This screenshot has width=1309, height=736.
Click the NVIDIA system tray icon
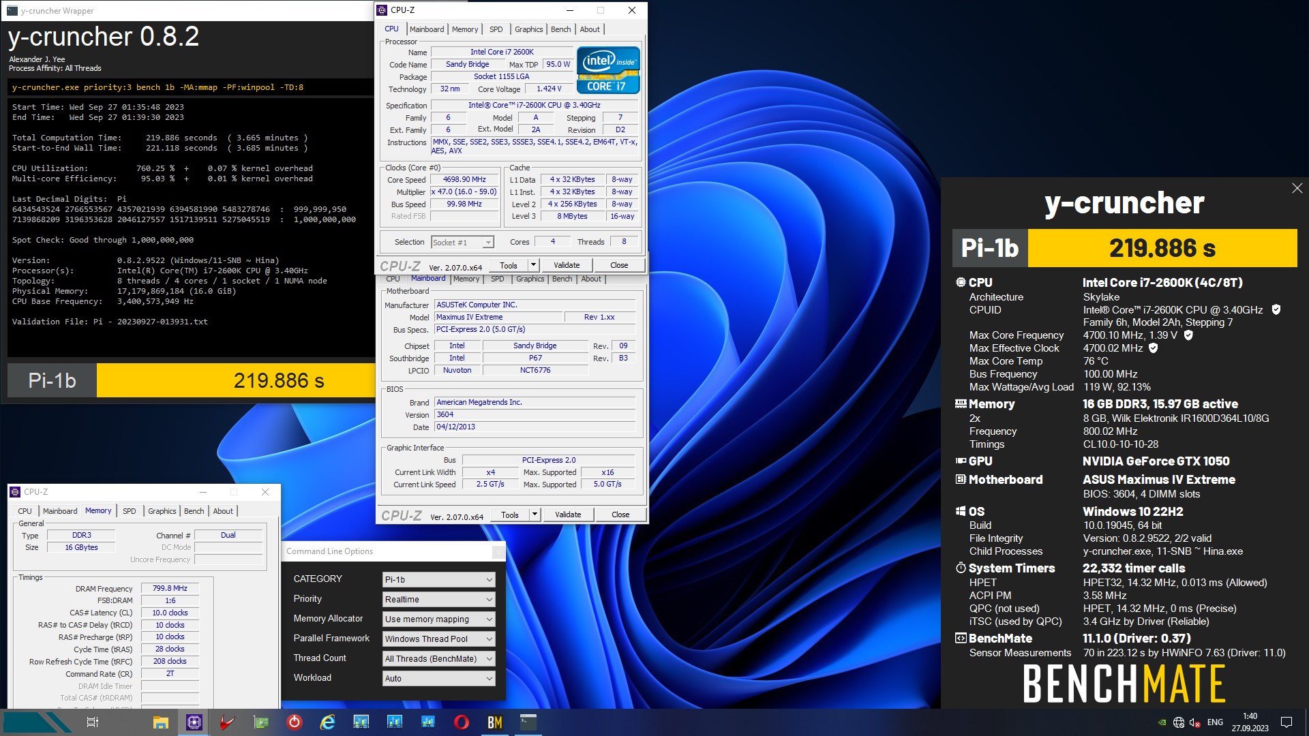(1162, 722)
